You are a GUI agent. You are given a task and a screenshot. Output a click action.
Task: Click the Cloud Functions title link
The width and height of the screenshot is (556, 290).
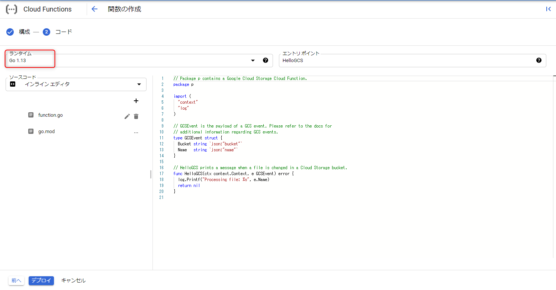pyautogui.click(x=48, y=9)
